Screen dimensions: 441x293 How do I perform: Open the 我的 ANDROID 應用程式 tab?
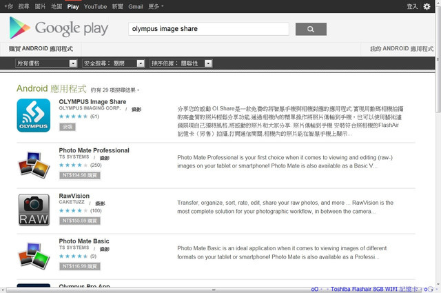[x=402, y=49]
